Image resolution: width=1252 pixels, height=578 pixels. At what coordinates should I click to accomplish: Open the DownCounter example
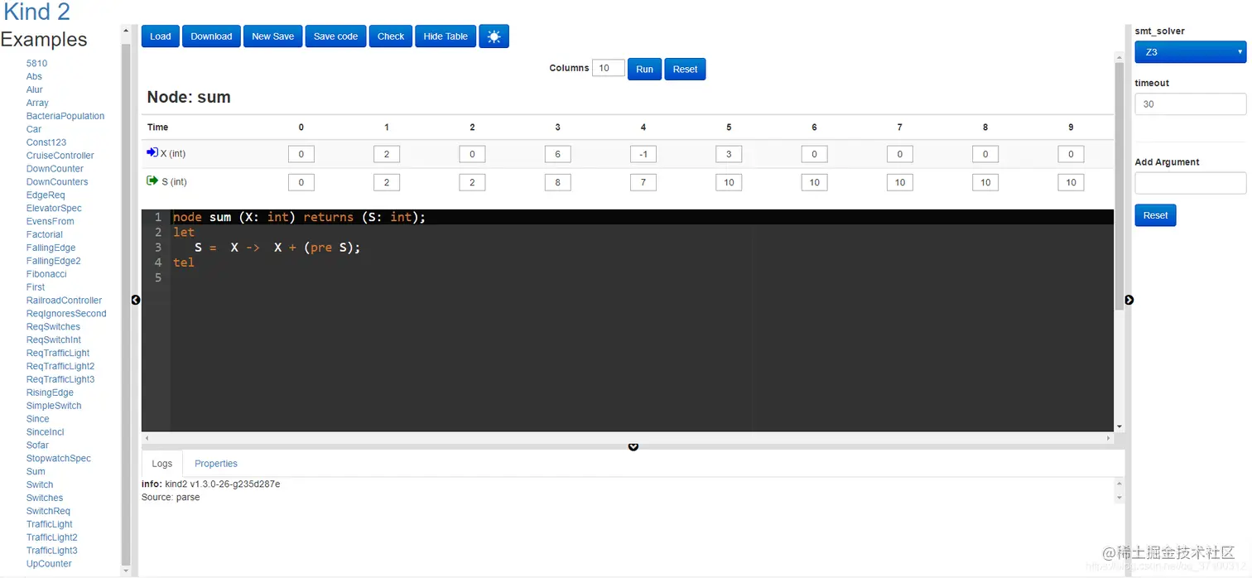55,169
